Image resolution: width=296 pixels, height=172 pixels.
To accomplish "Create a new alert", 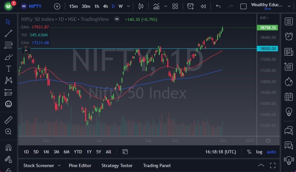I will pos(190,7).
